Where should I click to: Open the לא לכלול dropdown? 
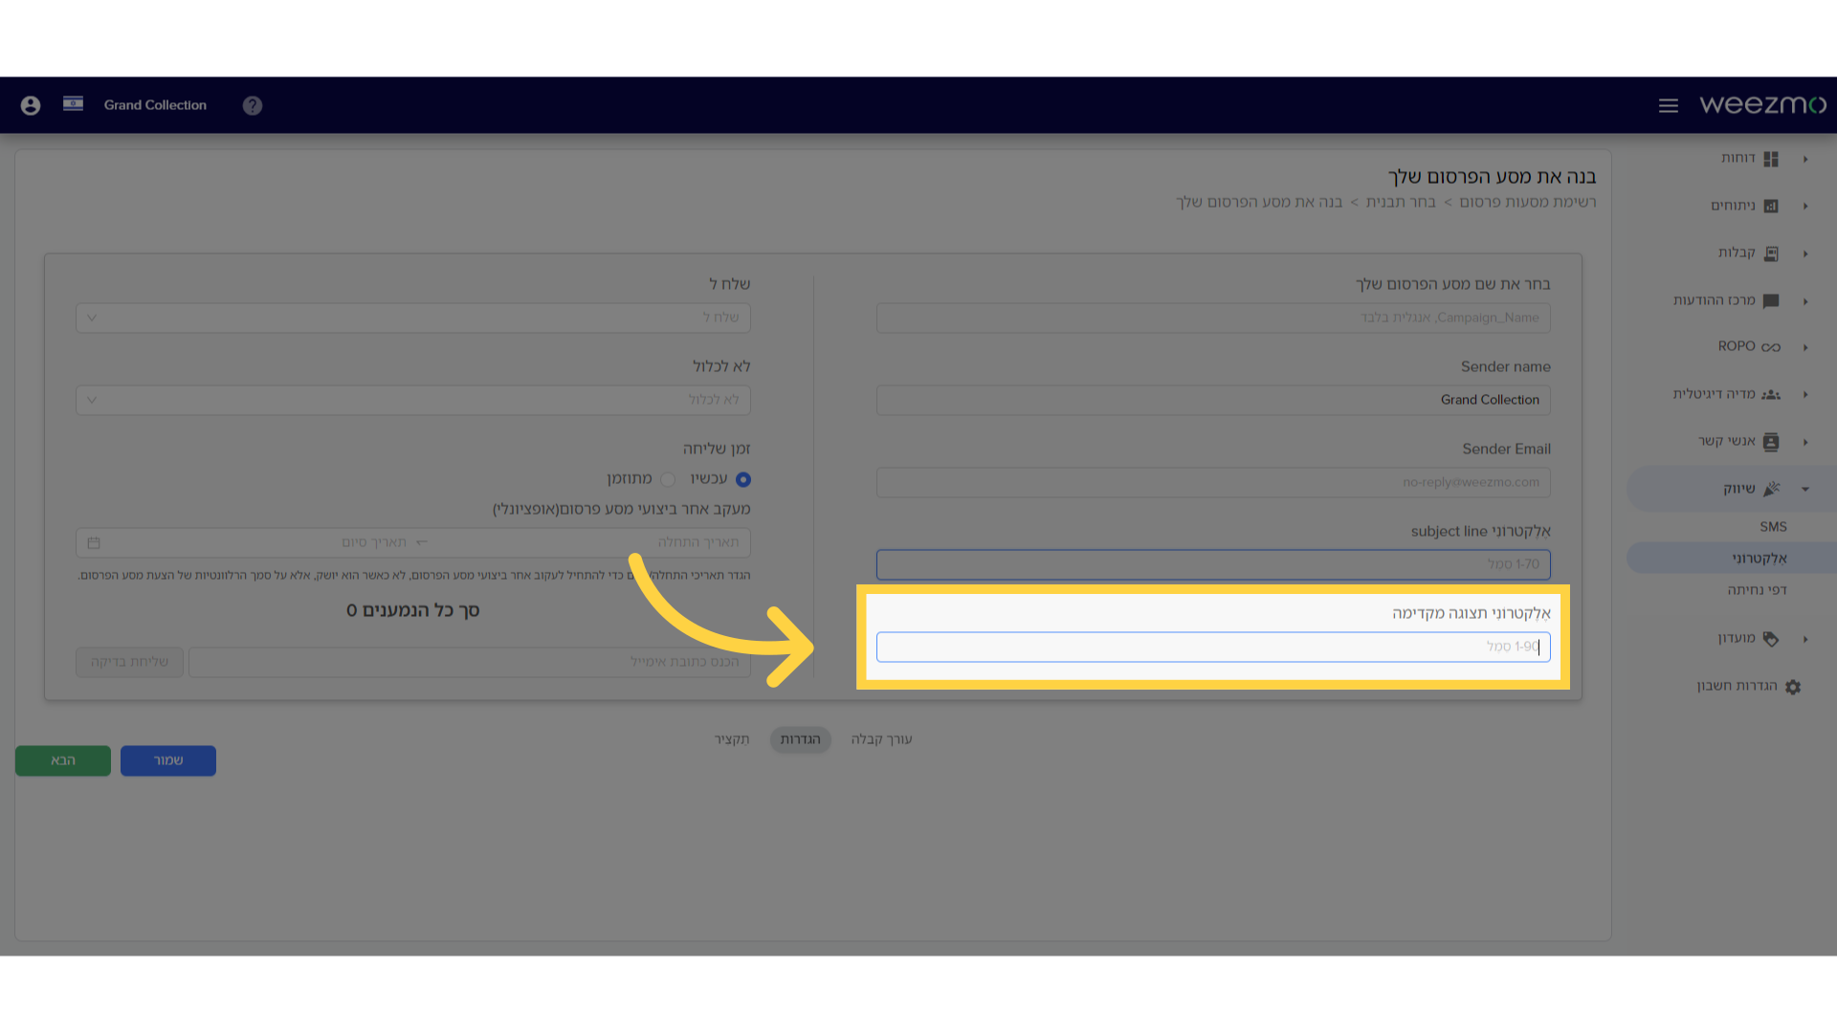click(x=413, y=400)
